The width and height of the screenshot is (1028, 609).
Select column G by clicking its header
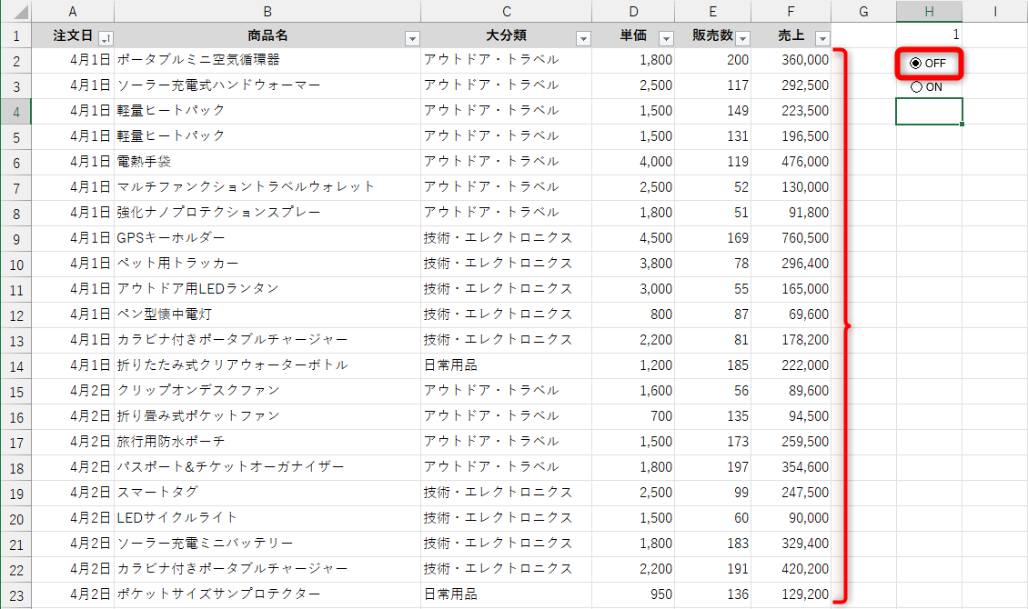pyautogui.click(x=862, y=10)
